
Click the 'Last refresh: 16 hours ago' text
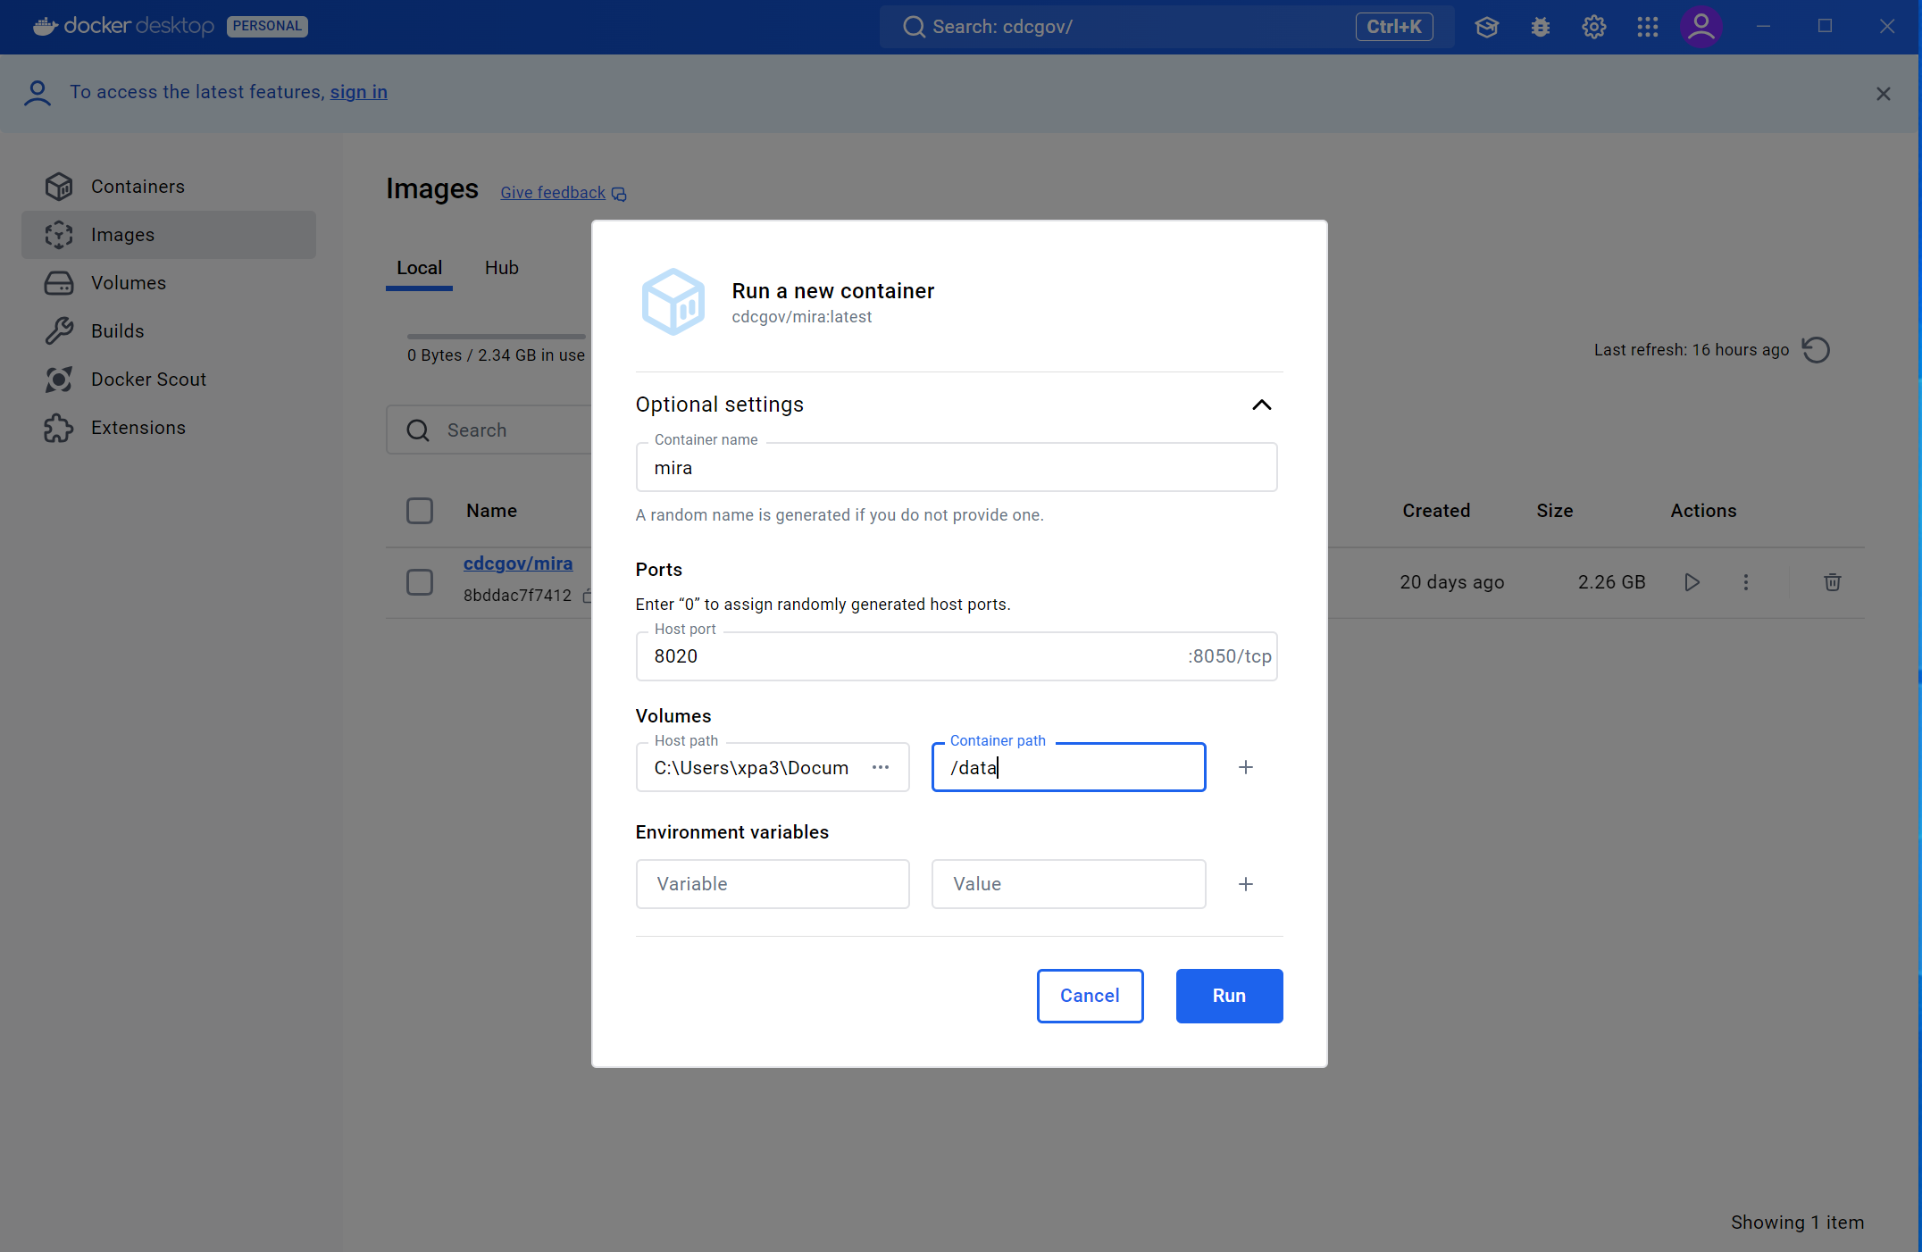tap(1692, 350)
